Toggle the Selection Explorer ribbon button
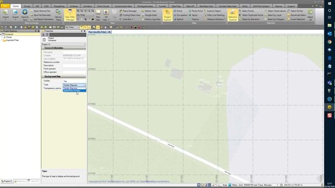The image size is (335, 188). [x=232, y=15]
